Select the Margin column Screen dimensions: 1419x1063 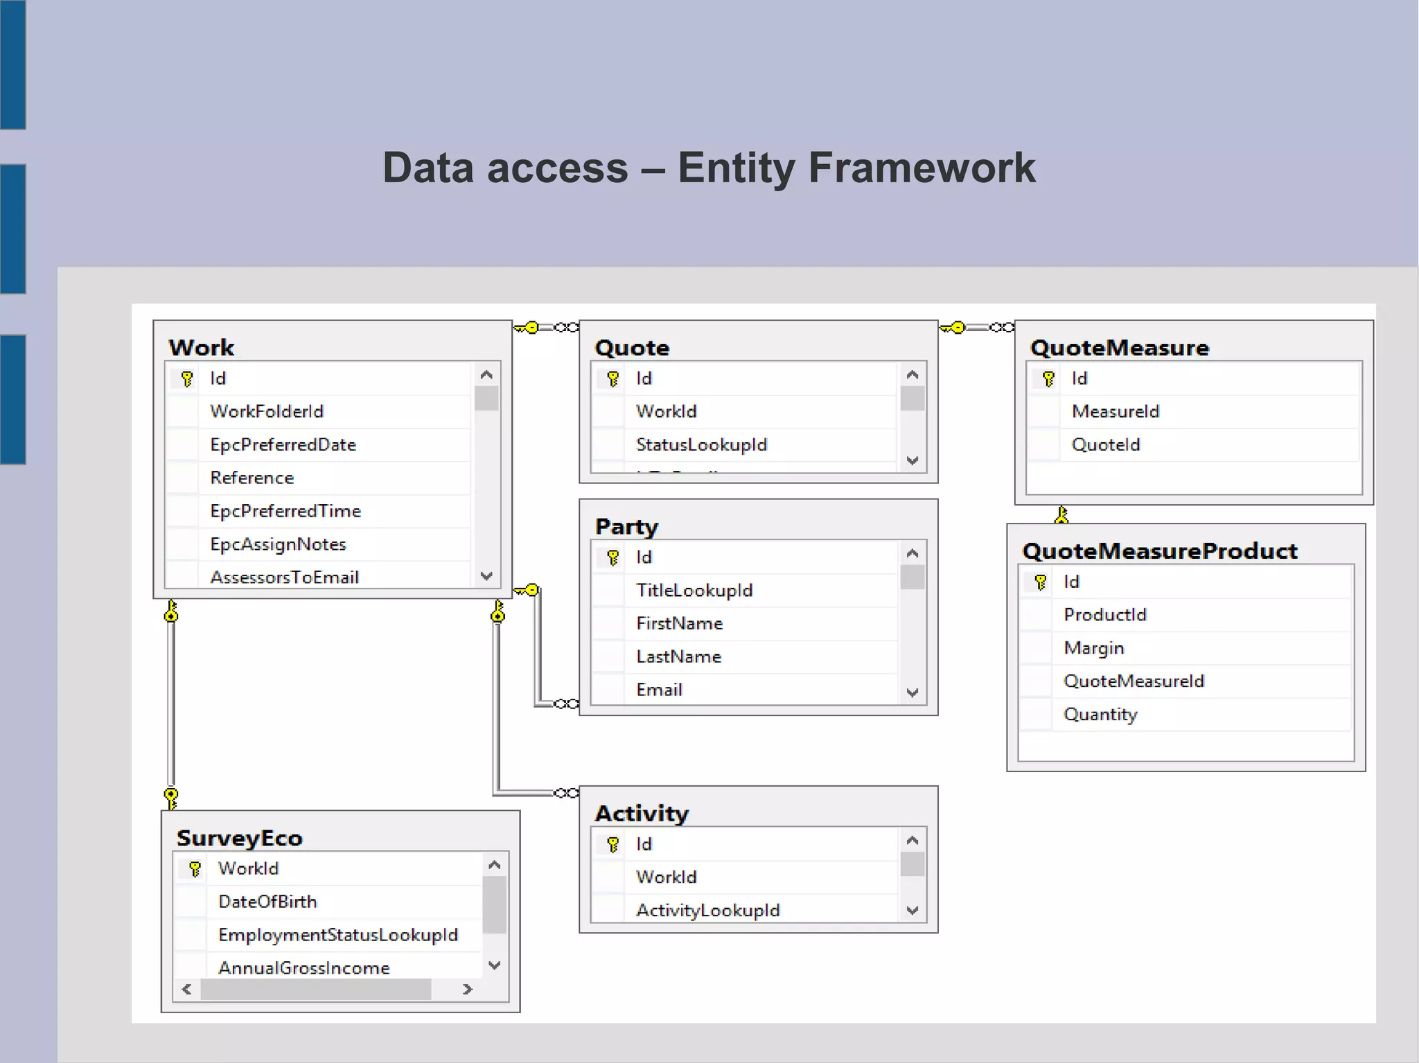pyautogui.click(x=1186, y=648)
